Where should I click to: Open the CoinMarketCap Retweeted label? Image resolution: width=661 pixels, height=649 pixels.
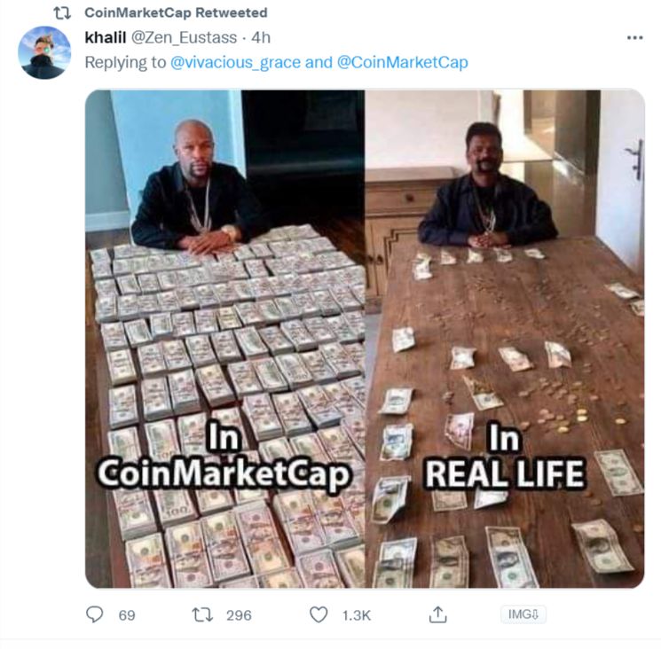[x=176, y=12]
